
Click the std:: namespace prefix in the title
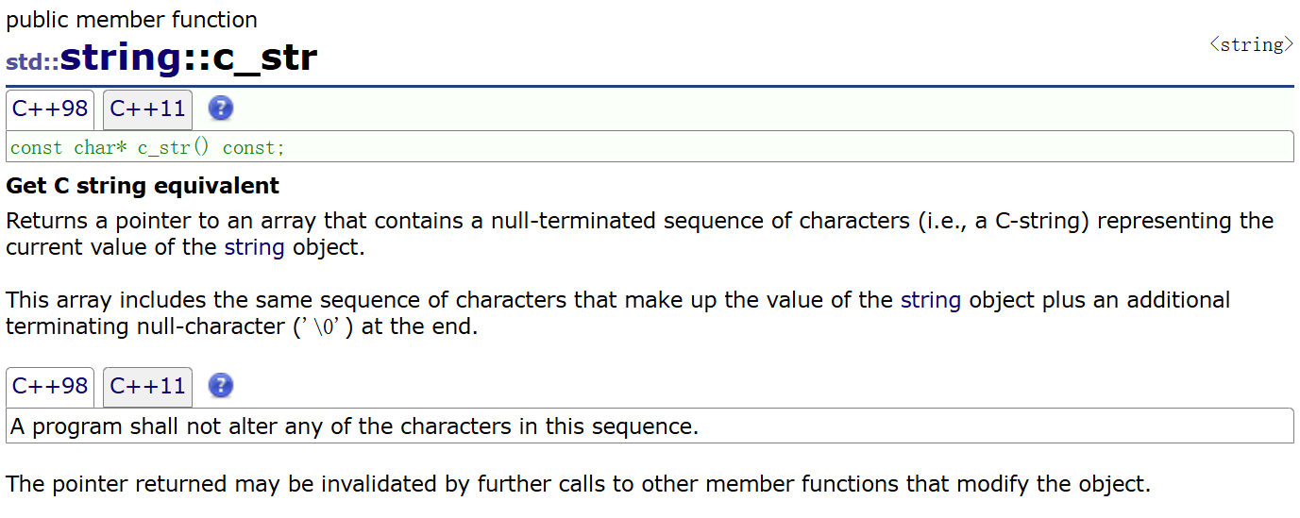(32, 62)
